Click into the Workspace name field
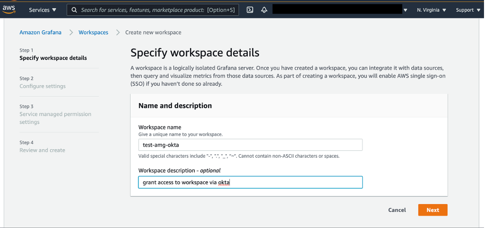Image resolution: width=485 pixels, height=228 pixels. tap(250, 145)
